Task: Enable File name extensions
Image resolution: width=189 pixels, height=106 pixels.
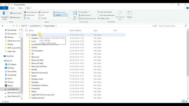Action: [x=99, y=15]
